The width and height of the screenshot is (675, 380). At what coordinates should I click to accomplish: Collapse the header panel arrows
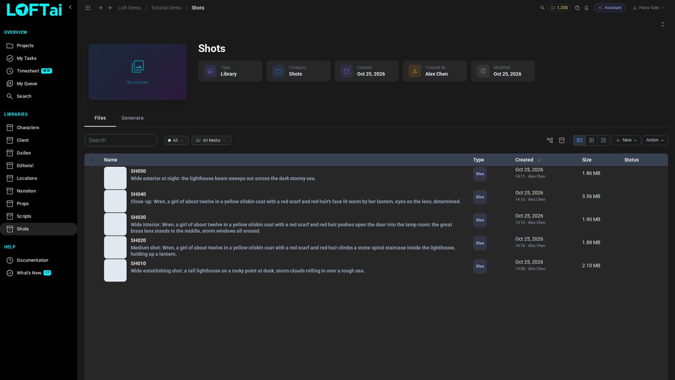[663, 24]
